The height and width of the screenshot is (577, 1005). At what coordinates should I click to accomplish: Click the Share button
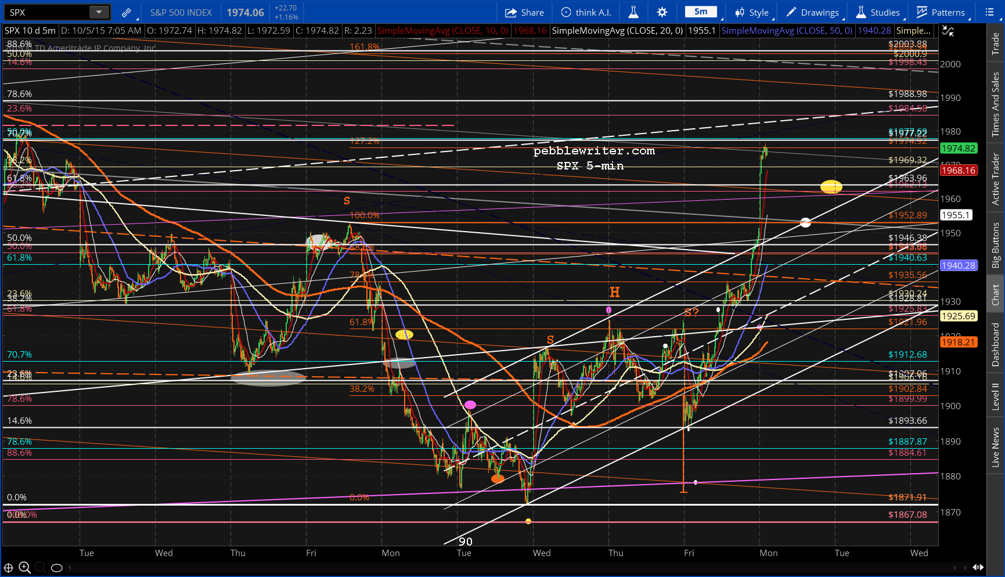(524, 12)
